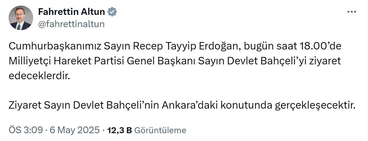The image size is (368, 141).
Task: Open Fahrettin Altun's profile photo
Action: click(x=21, y=18)
